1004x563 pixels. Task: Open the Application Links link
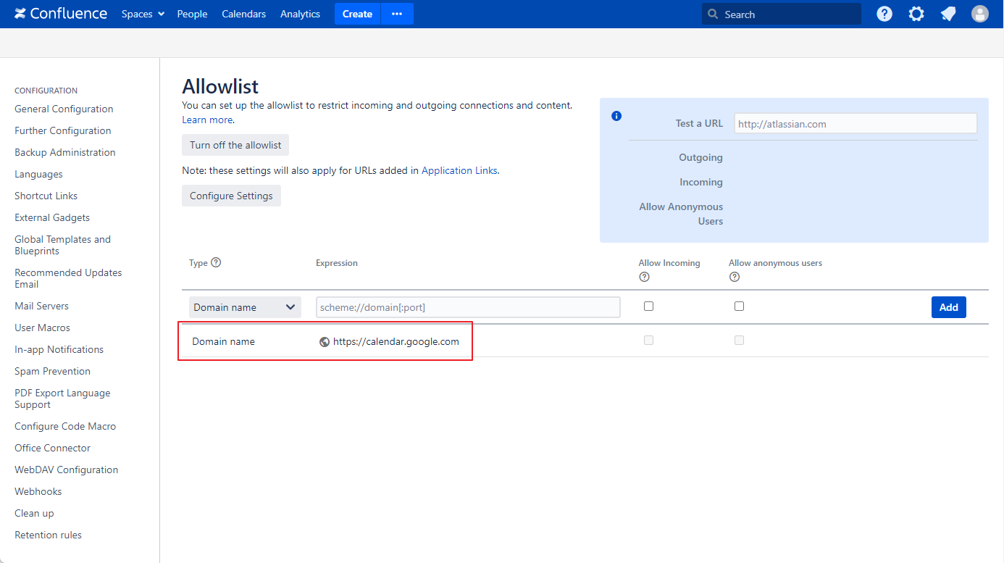[x=459, y=170]
